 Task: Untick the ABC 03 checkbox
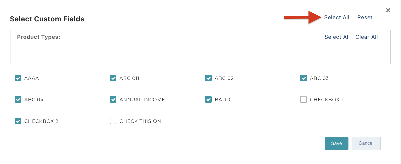303,78
